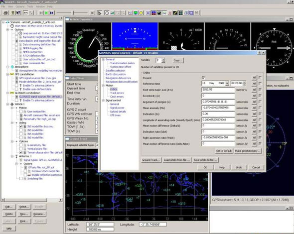This screenshot has width=294, height=234.
Task: Click the Start time clock icon in tree
Action: pos(12,26)
